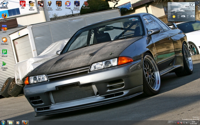
Task: Launch the Team Fortress 2 shortcut
Action: point(58,4)
